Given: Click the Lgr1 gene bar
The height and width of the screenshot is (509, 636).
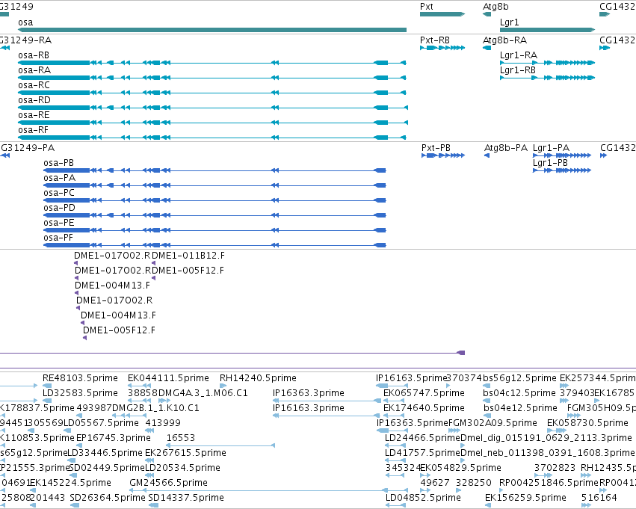Looking at the screenshot, I should (547, 30).
